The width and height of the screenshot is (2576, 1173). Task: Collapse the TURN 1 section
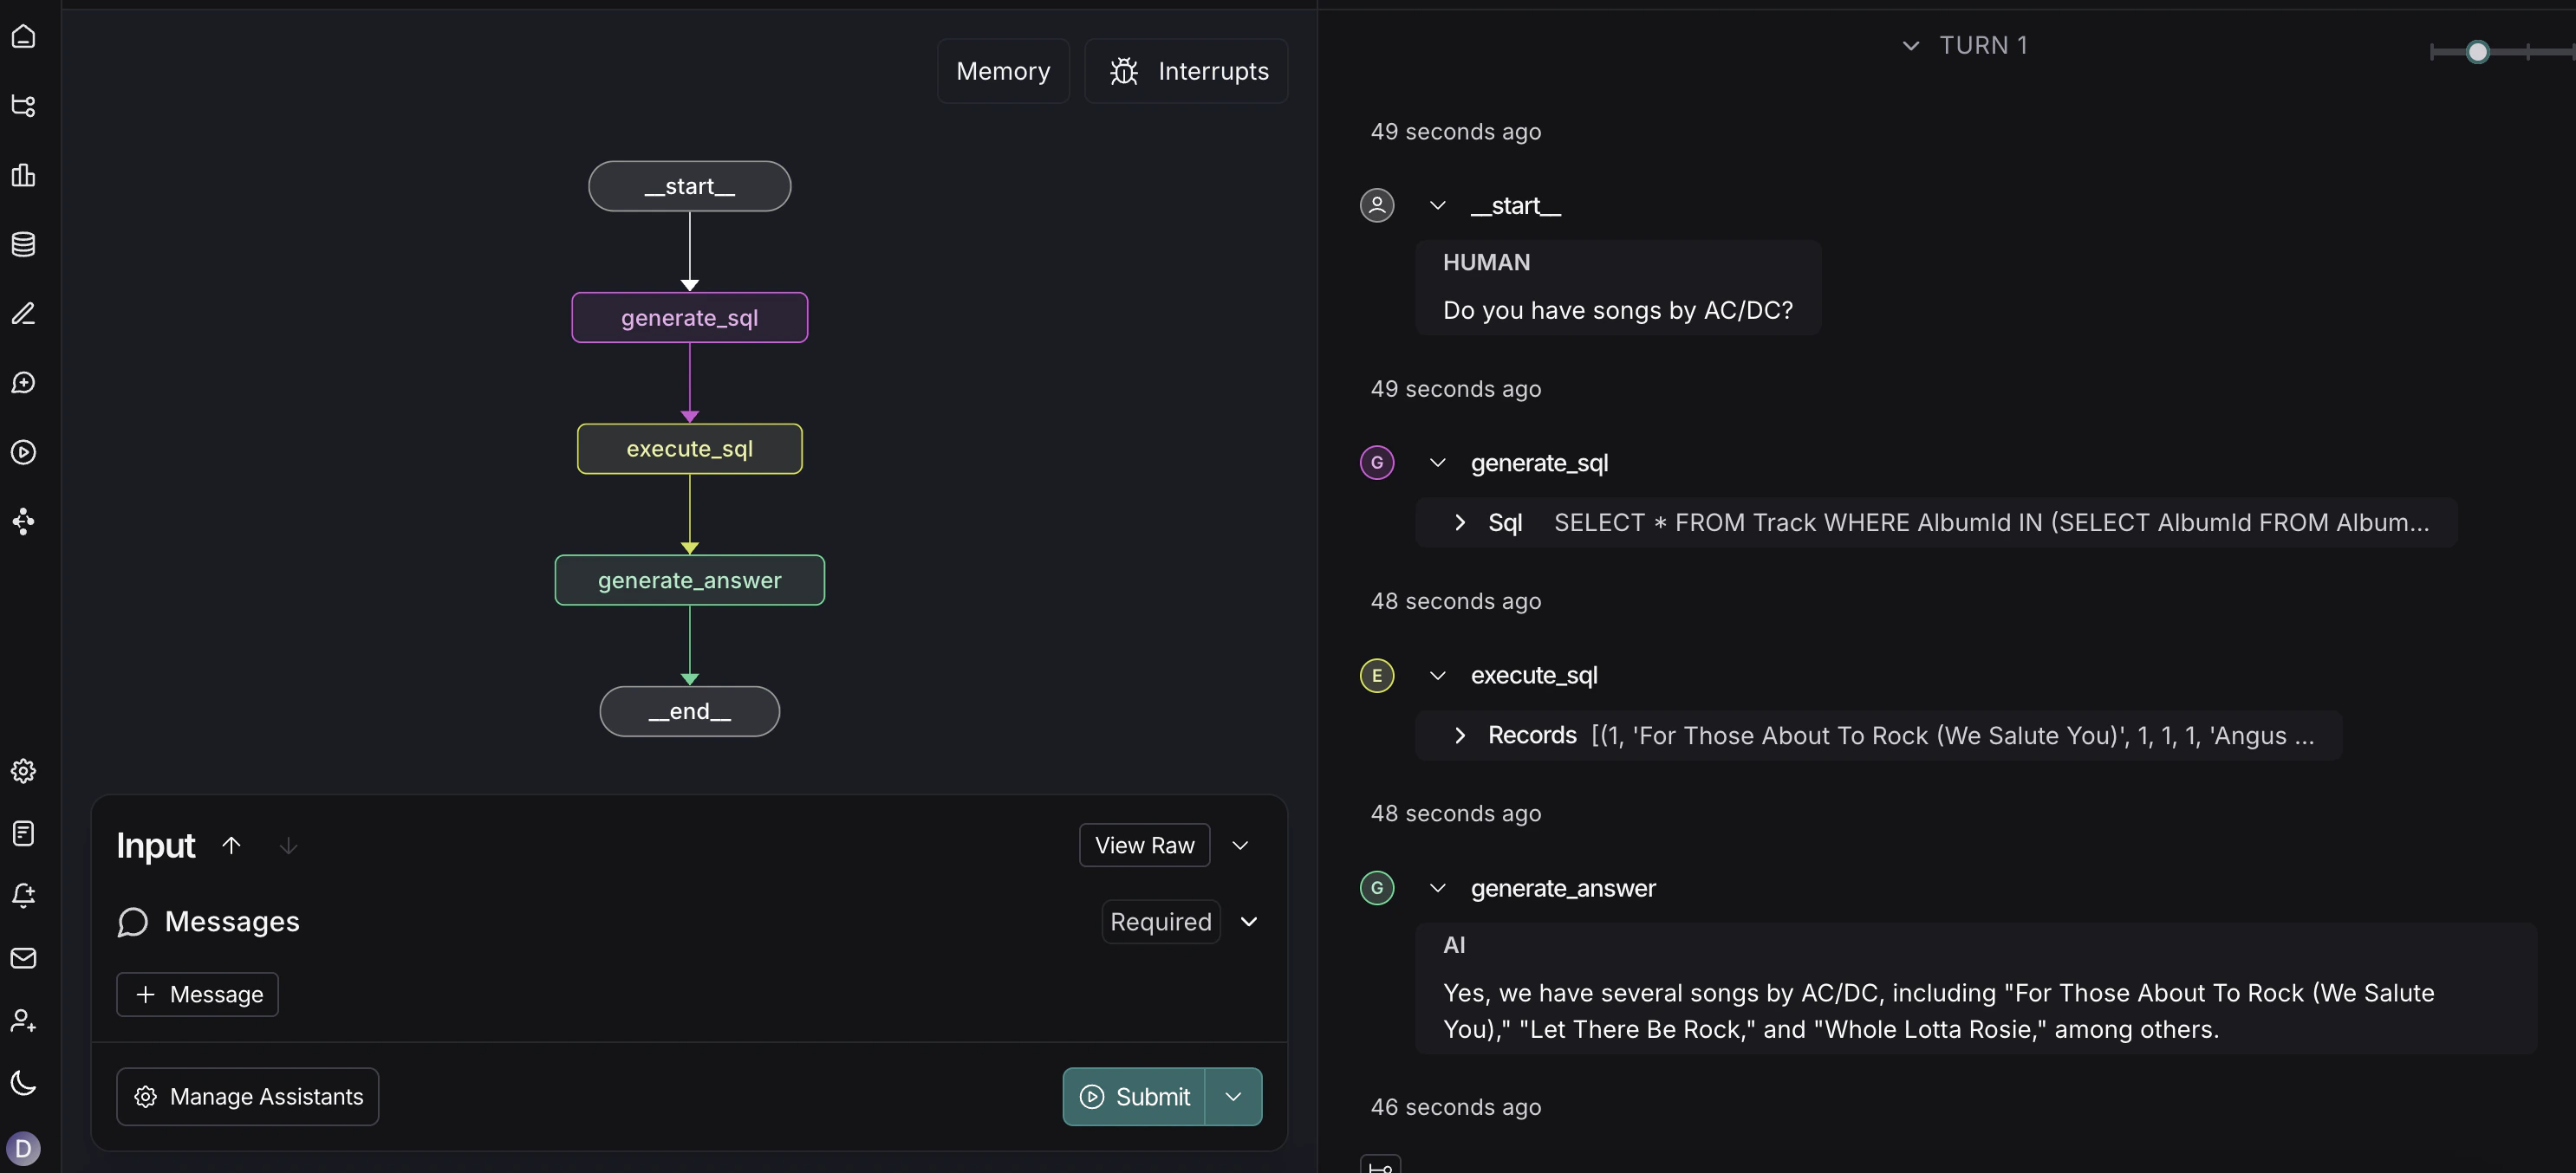pyautogui.click(x=1913, y=45)
